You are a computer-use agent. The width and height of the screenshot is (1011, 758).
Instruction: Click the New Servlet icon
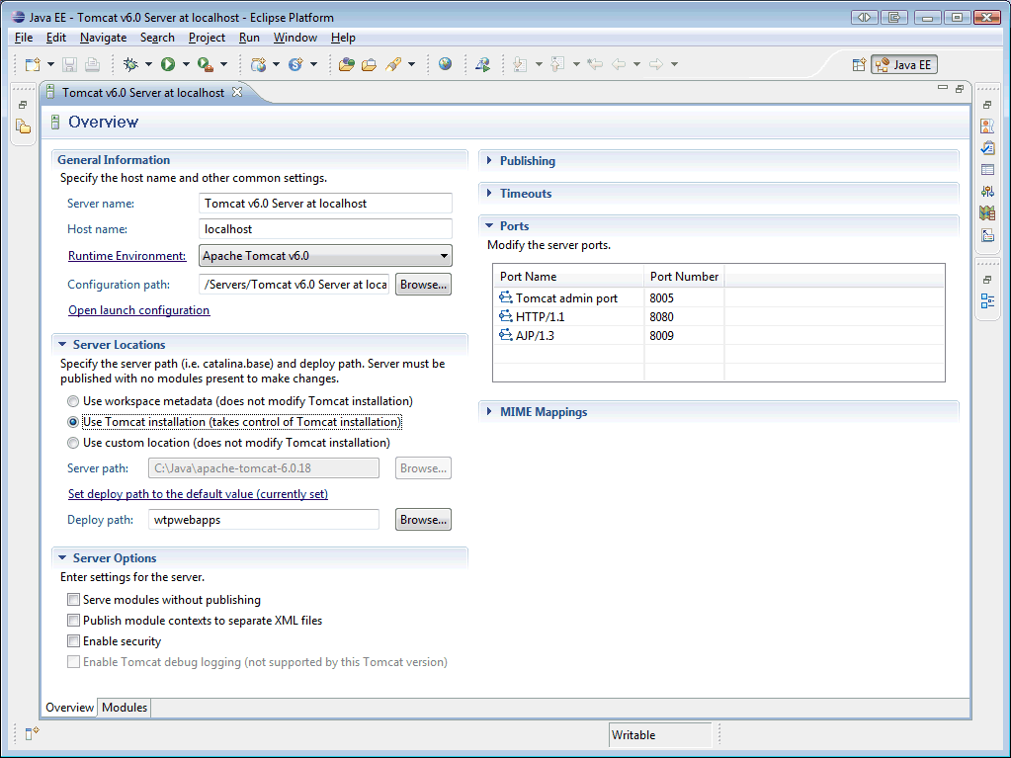tap(295, 64)
